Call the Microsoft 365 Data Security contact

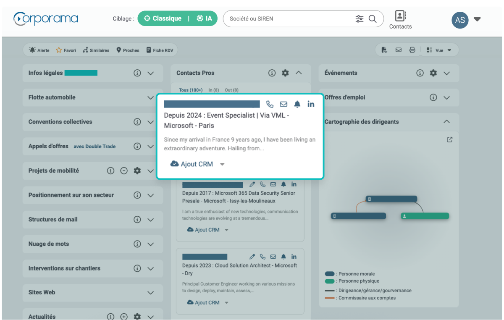tap(263, 184)
